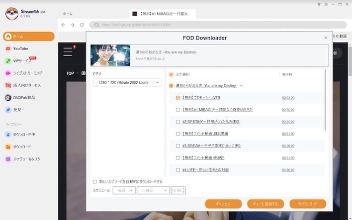Click the series thumbnail image
The height and width of the screenshot is (220, 352).
(110, 55)
